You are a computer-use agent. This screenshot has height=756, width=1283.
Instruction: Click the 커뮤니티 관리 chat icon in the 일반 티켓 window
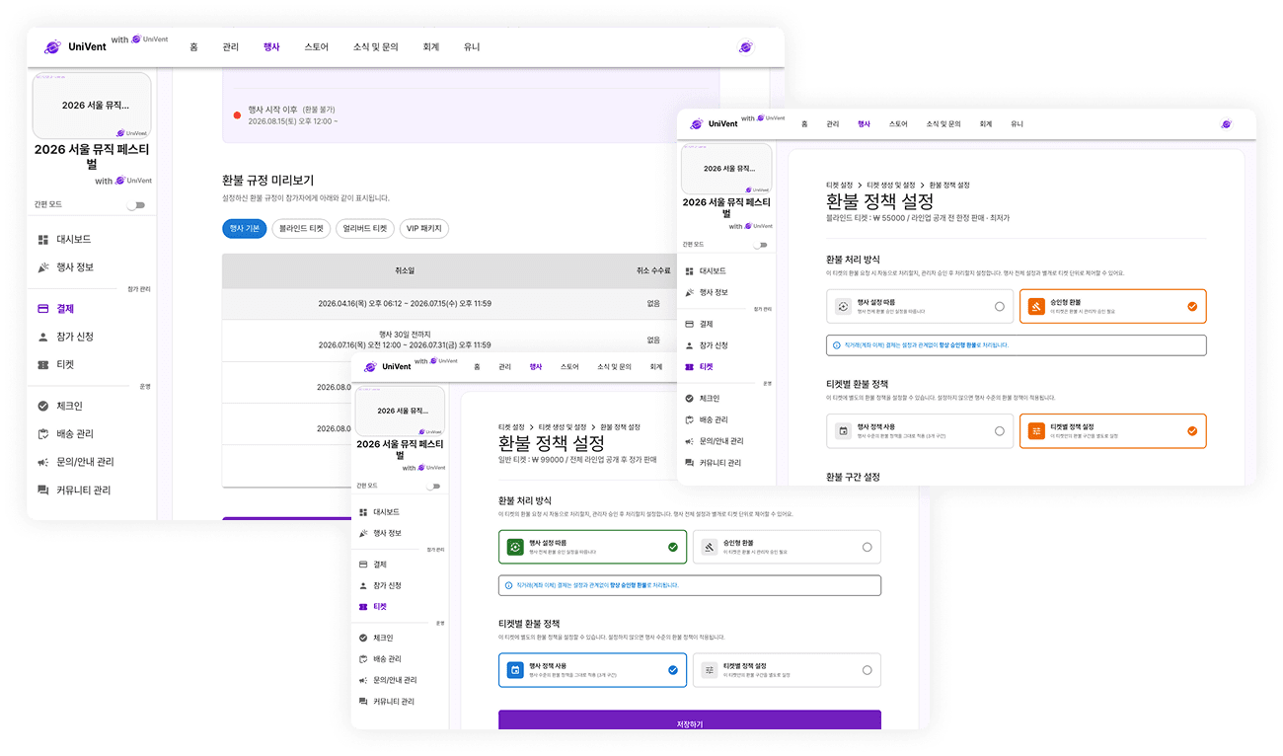[x=364, y=701]
